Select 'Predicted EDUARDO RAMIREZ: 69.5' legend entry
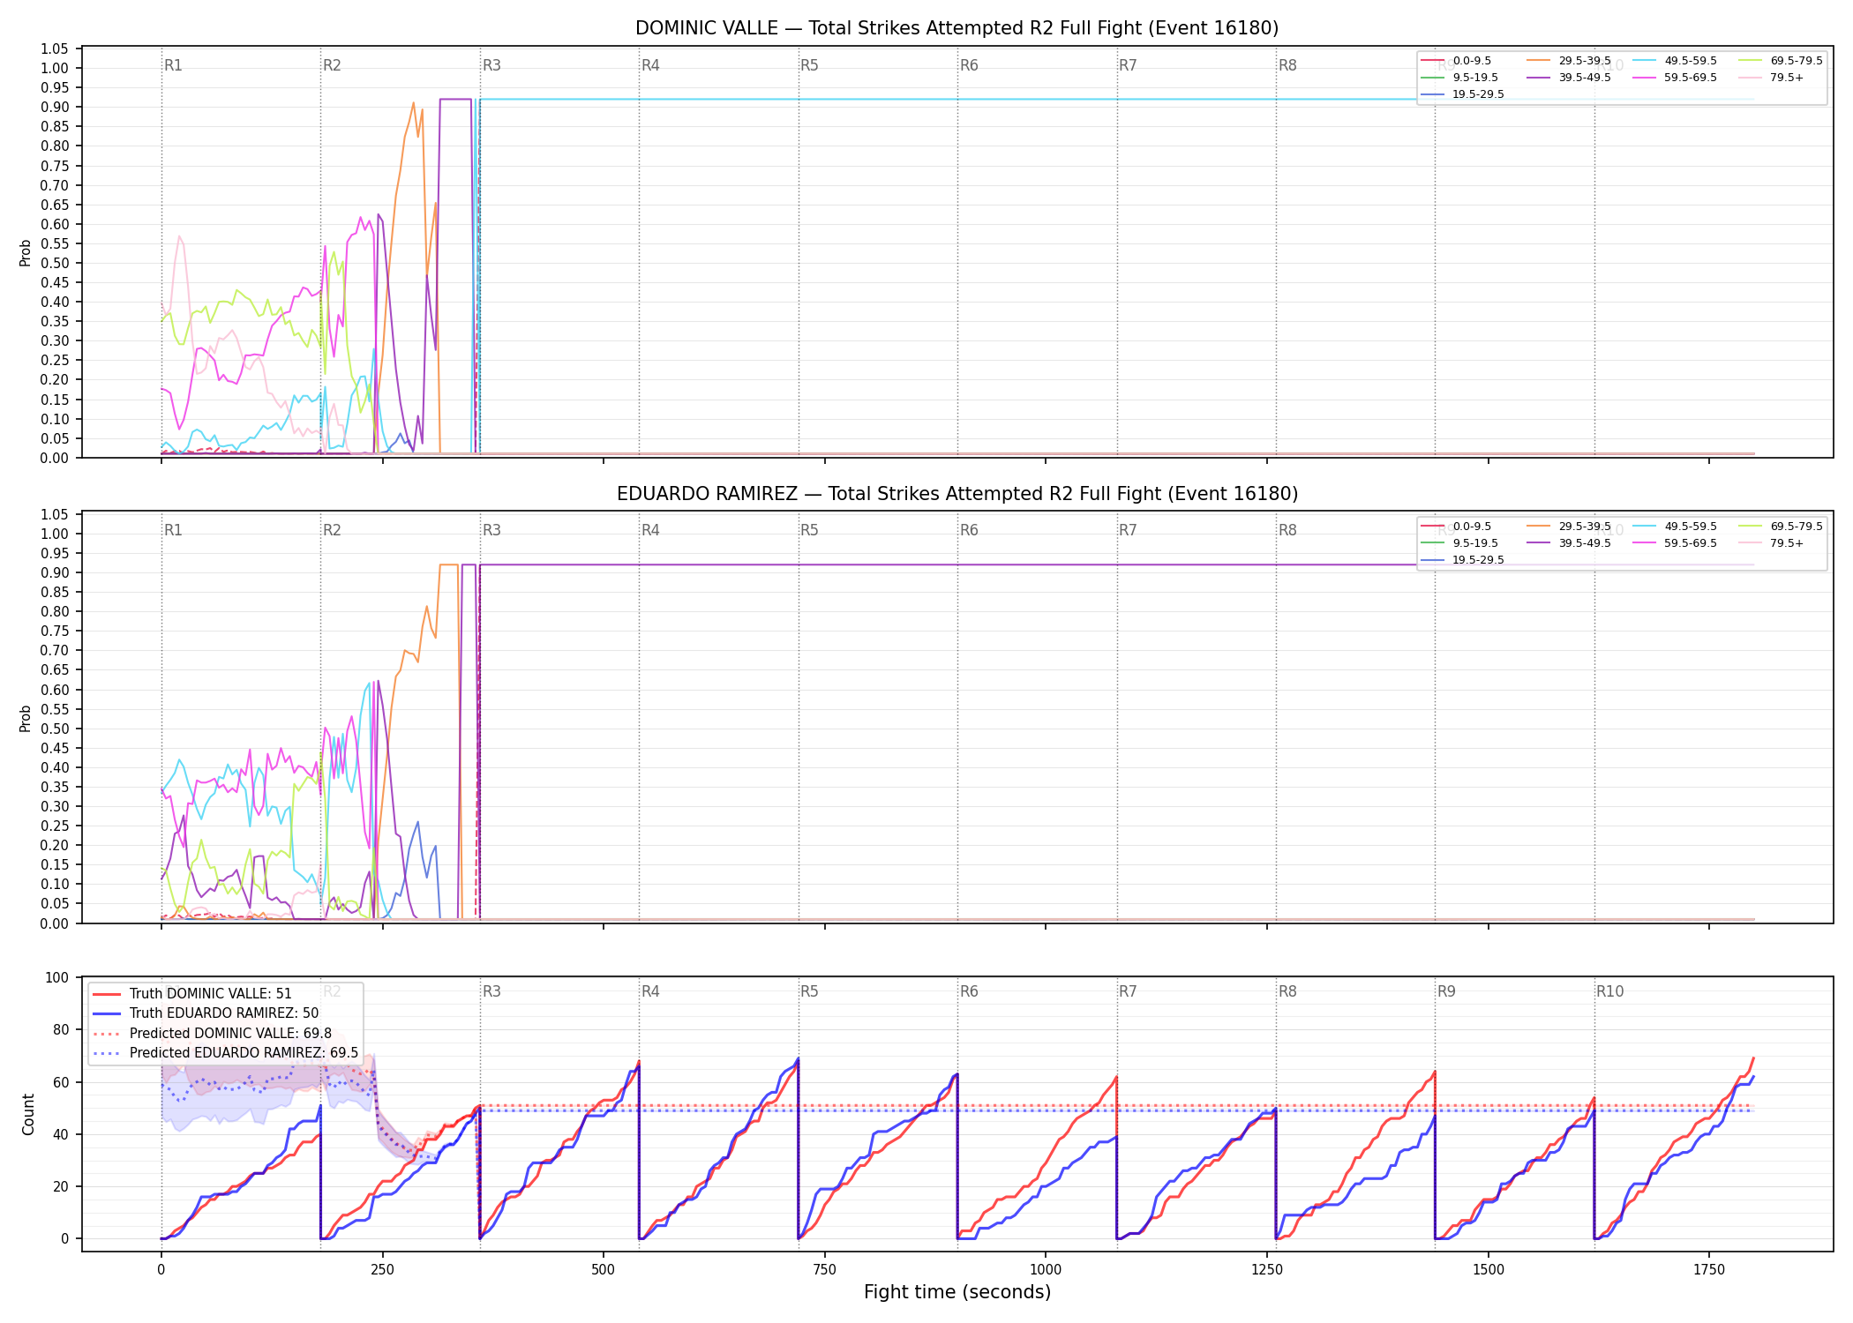The width and height of the screenshot is (1853, 1323). [226, 1053]
